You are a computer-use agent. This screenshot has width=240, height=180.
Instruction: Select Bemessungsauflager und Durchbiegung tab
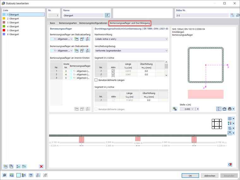pos(130,23)
